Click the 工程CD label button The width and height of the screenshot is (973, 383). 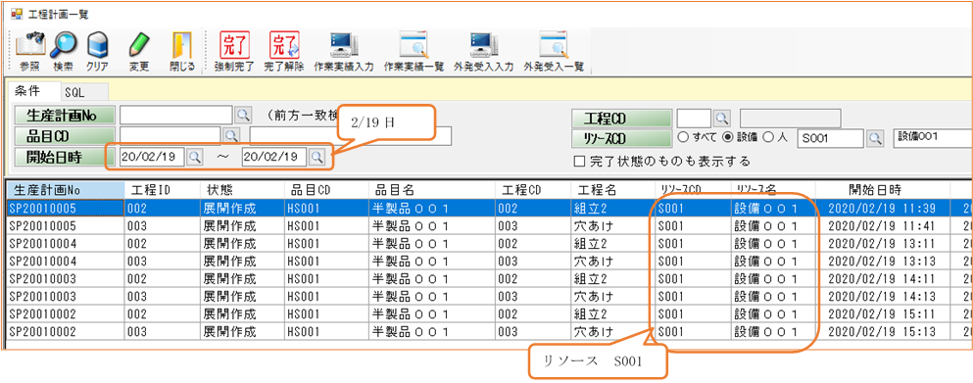[x=621, y=118]
